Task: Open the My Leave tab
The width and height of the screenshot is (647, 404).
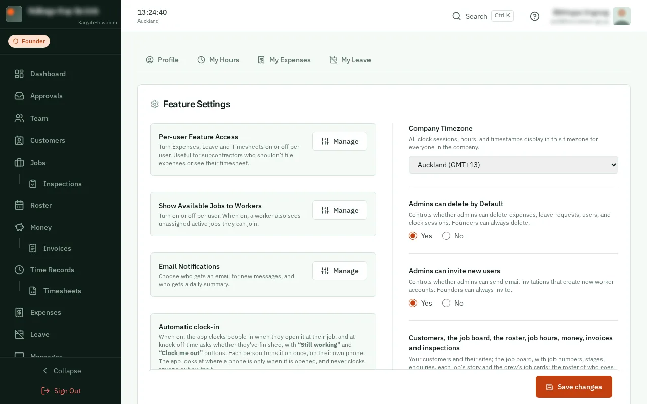Action: (350, 60)
